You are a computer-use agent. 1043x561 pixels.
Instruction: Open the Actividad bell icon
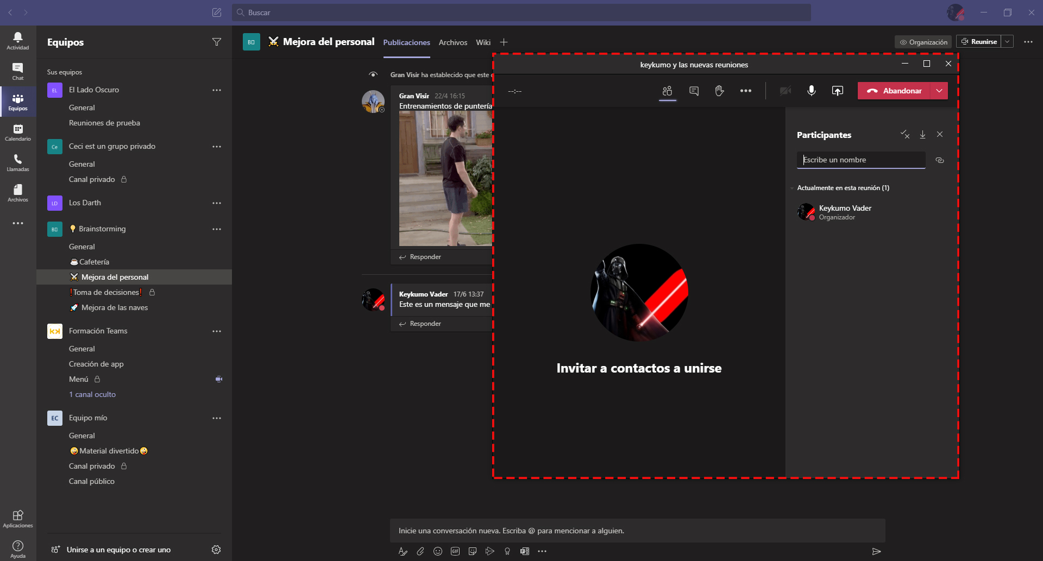click(18, 41)
